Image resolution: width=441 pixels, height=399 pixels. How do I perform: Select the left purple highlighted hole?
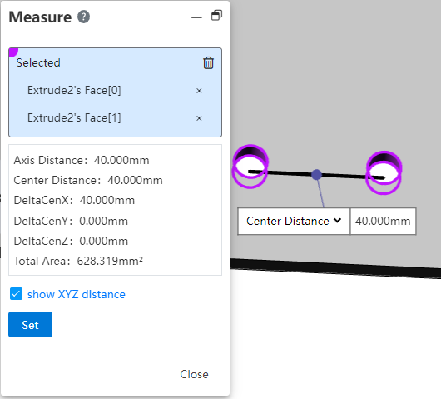tap(250, 167)
